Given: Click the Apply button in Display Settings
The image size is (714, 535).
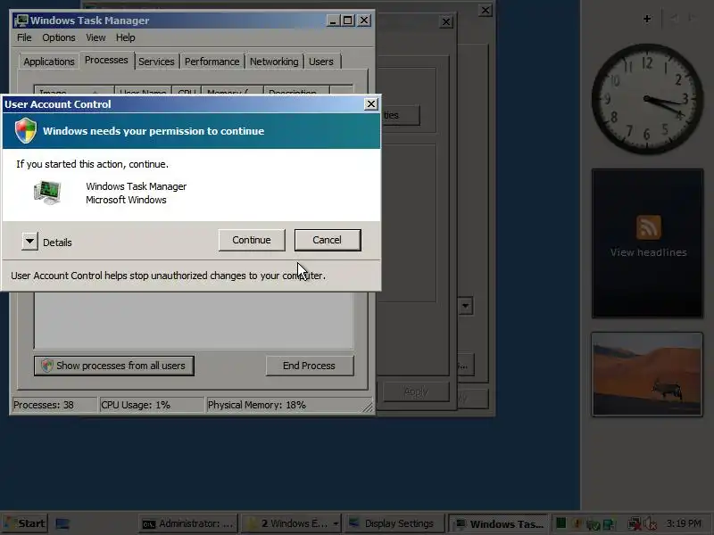Looking at the screenshot, I should pos(416,391).
